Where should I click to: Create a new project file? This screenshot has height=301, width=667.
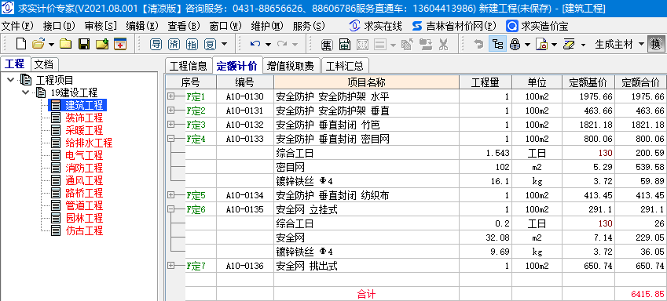pyautogui.click(x=21, y=44)
